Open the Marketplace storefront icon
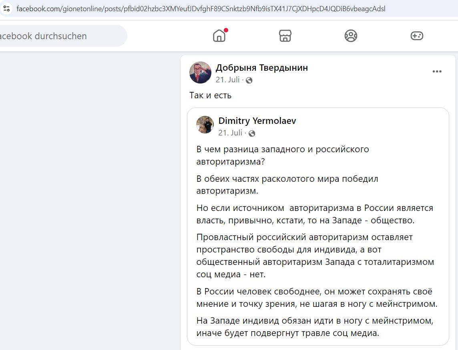 [285, 36]
